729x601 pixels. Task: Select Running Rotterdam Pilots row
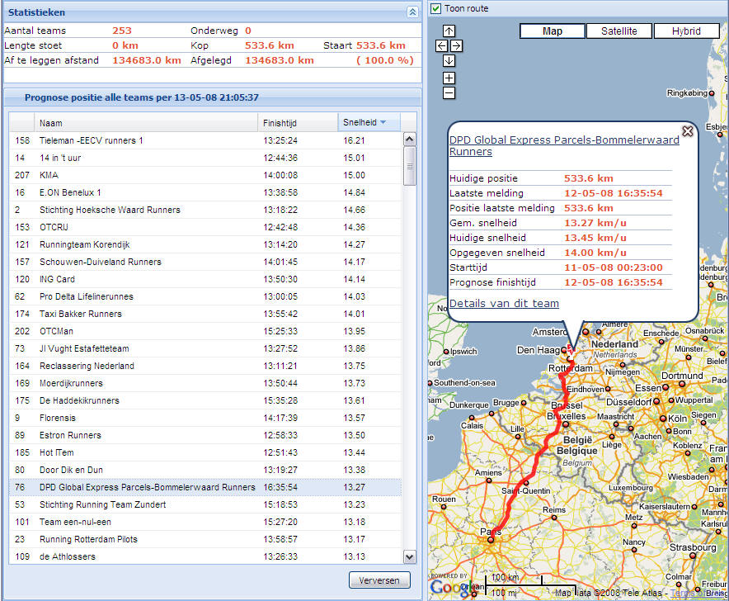pyautogui.click(x=205, y=539)
